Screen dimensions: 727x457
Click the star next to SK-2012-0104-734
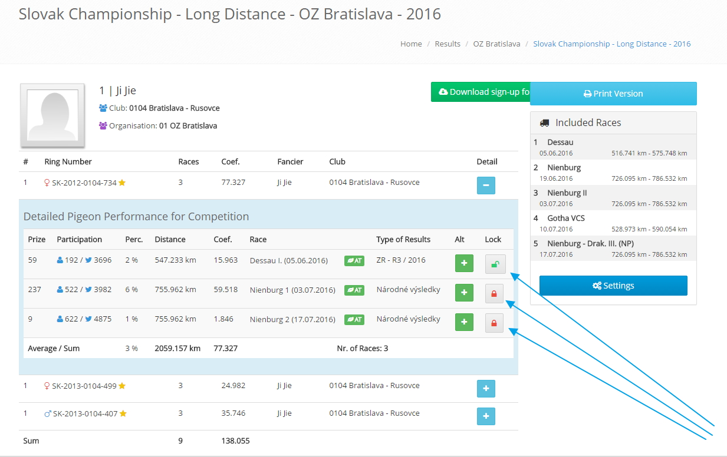(x=122, y=183)
